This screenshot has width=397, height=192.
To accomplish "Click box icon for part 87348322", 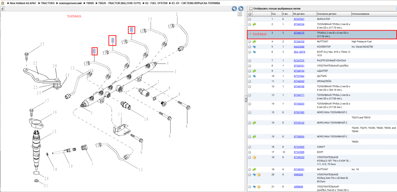I will (254, 157).
